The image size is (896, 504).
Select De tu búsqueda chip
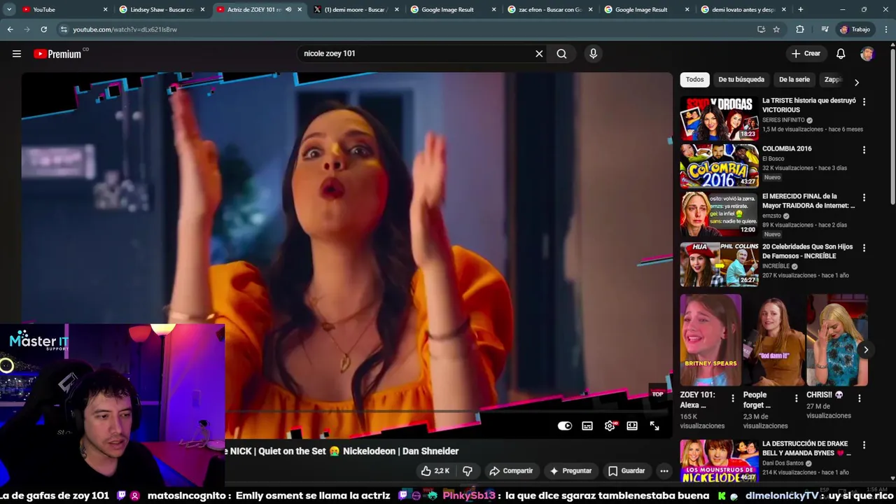[741, 80]
